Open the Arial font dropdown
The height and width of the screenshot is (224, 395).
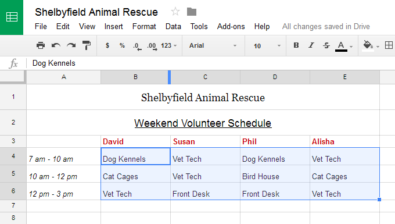[x=213, y=45]
